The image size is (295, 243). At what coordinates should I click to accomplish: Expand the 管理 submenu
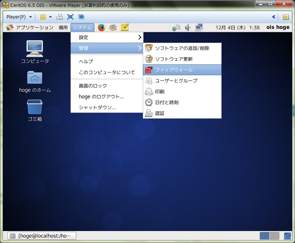pyautogui.click(x=107, y=48)
